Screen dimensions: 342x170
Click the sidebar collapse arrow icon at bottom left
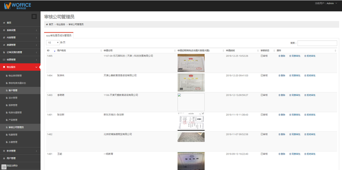tap(4, 167)
